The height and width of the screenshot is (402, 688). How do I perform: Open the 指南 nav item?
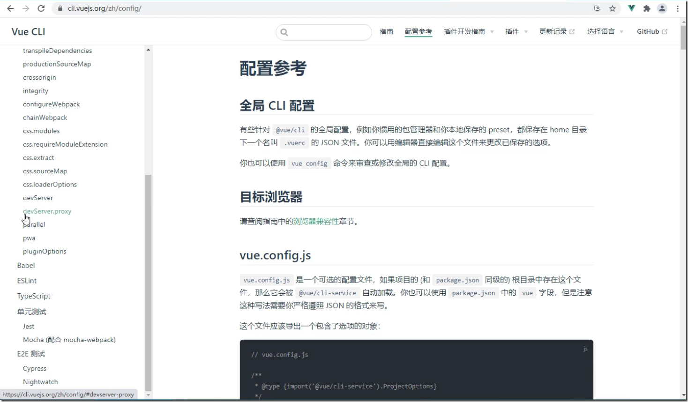click(x=386, y=31)
